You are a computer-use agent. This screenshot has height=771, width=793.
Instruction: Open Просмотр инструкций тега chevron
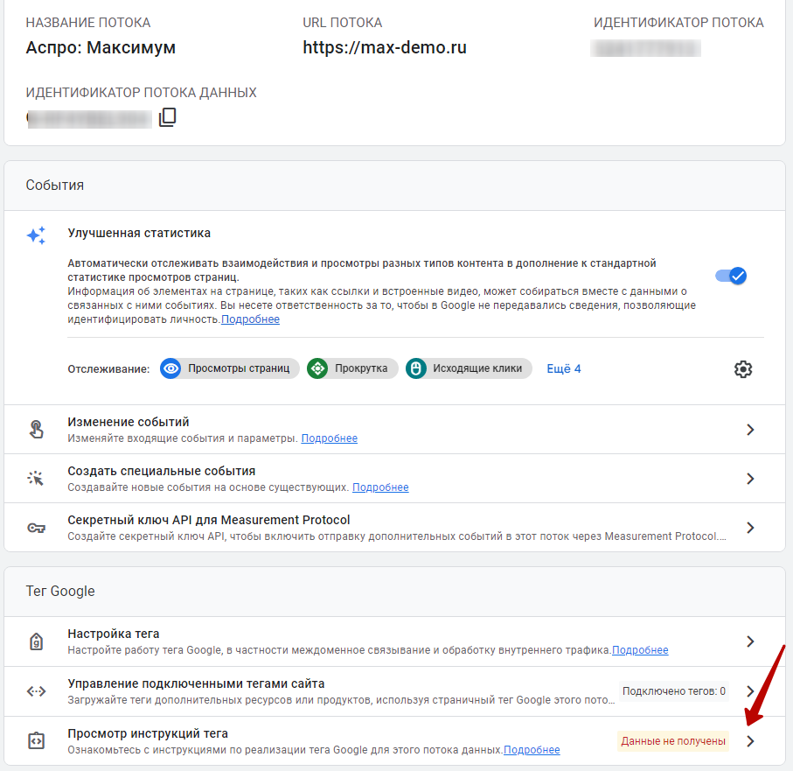(x=750, y=741)
